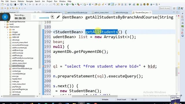Viewport: 185px width, 104px height.
Task: Click the Open Task folder icon
Action: pos(99,4)
